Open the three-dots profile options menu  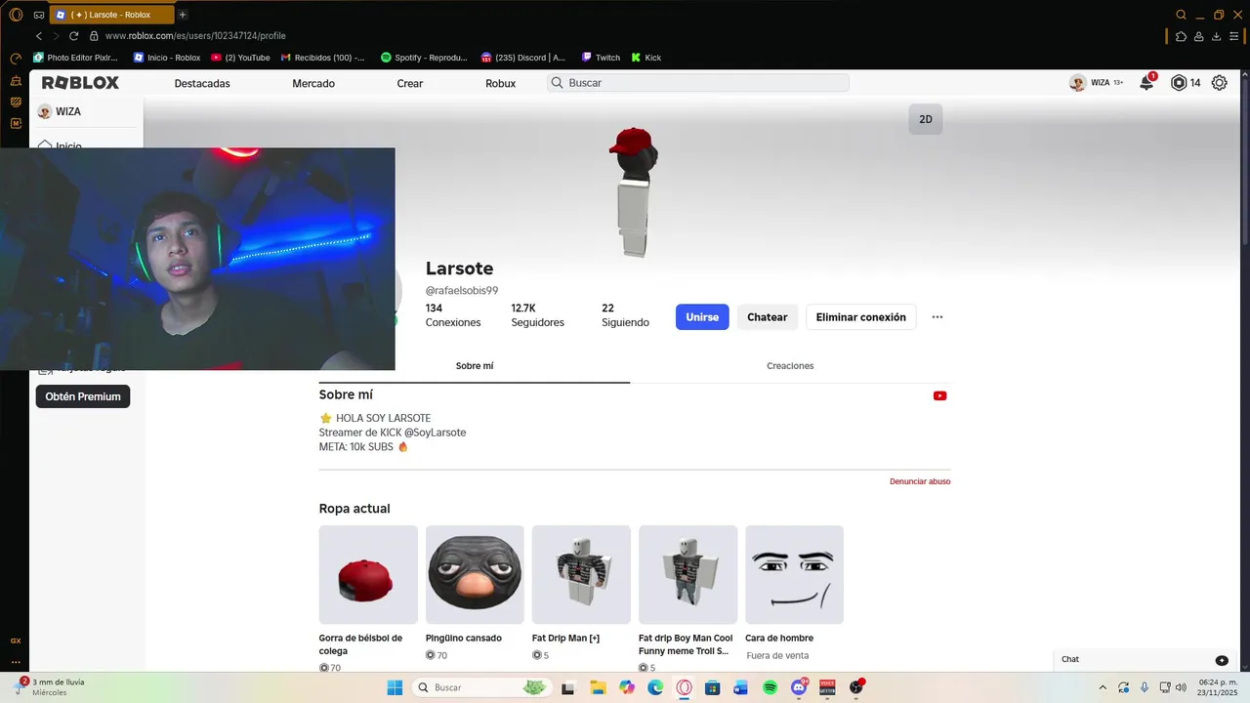coord(937,317)
